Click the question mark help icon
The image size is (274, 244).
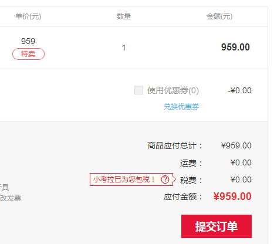(165, 179)
